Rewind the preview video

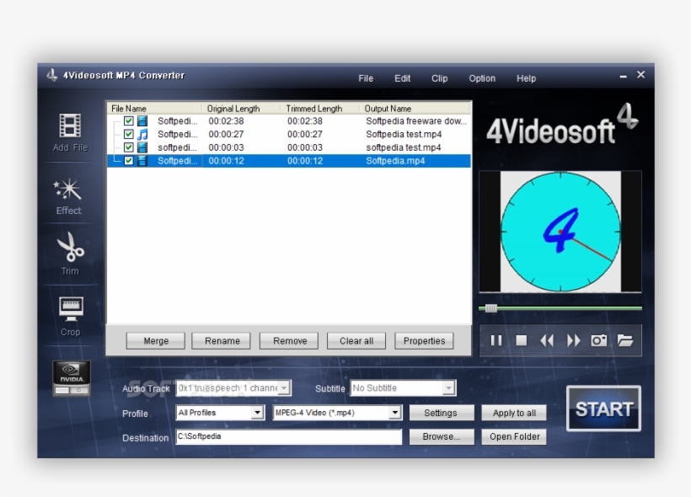pyautogui.click(x=547, y=340)
